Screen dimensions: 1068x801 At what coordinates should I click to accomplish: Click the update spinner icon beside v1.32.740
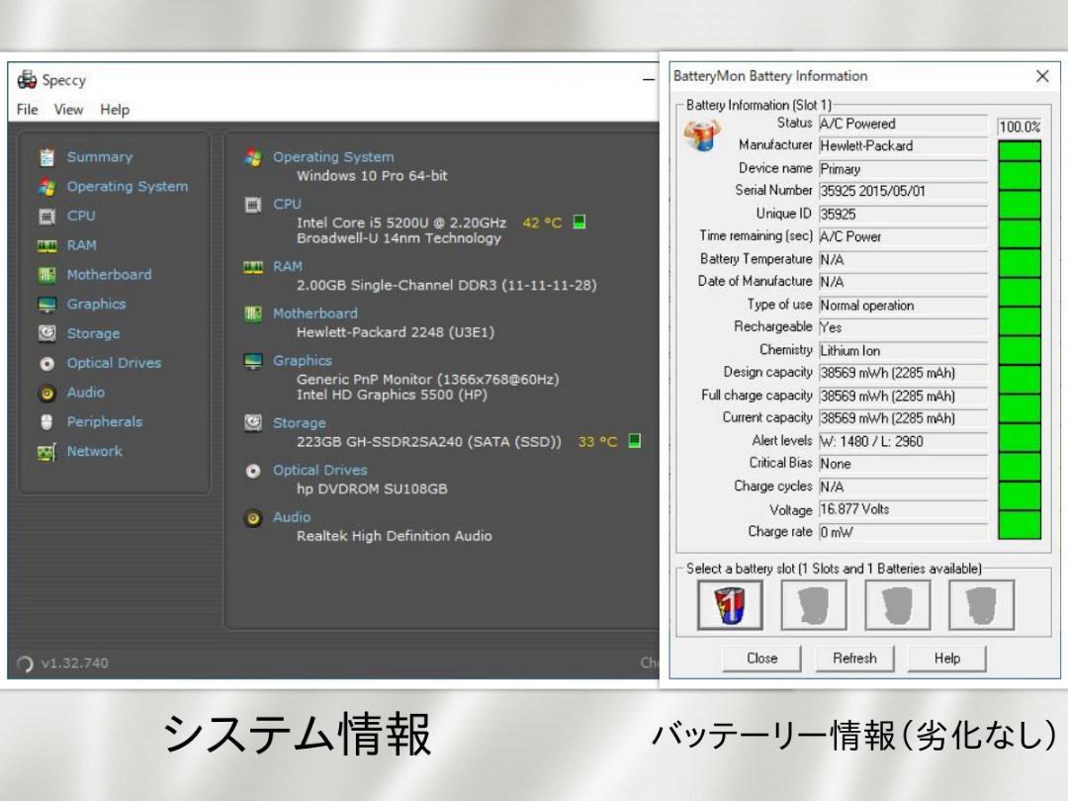pos(25,664)
